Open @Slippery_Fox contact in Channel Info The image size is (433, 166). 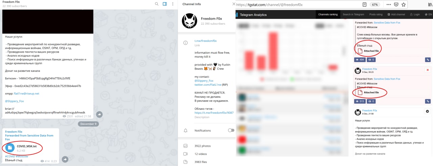(x=204, y=81)
